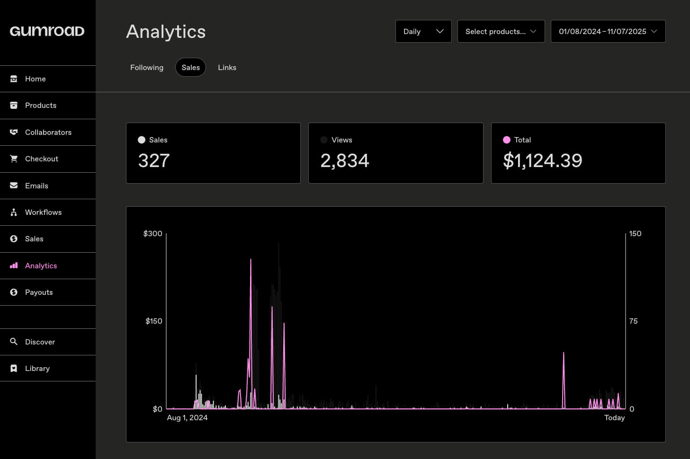
Task: Open Payouts using its dollar icon
Action: pos(14,292)
